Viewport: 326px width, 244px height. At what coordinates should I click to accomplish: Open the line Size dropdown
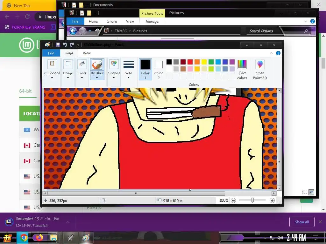tap(128, 69)
